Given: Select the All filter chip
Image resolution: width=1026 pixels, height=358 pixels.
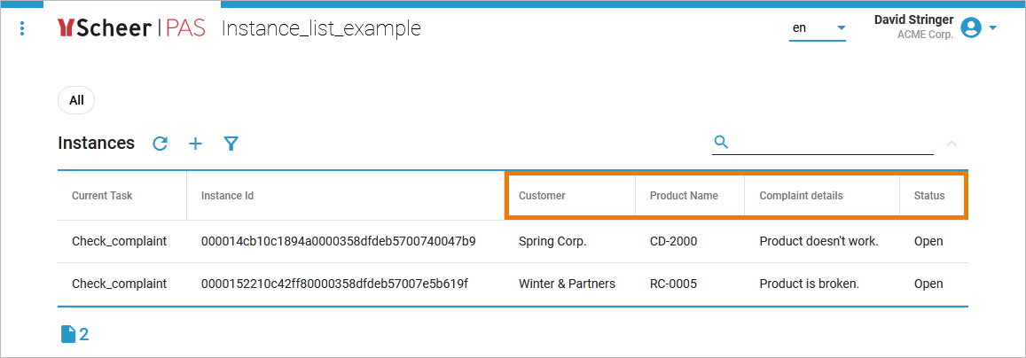Looking at the screenshot, I should click(x=76, y=100).
